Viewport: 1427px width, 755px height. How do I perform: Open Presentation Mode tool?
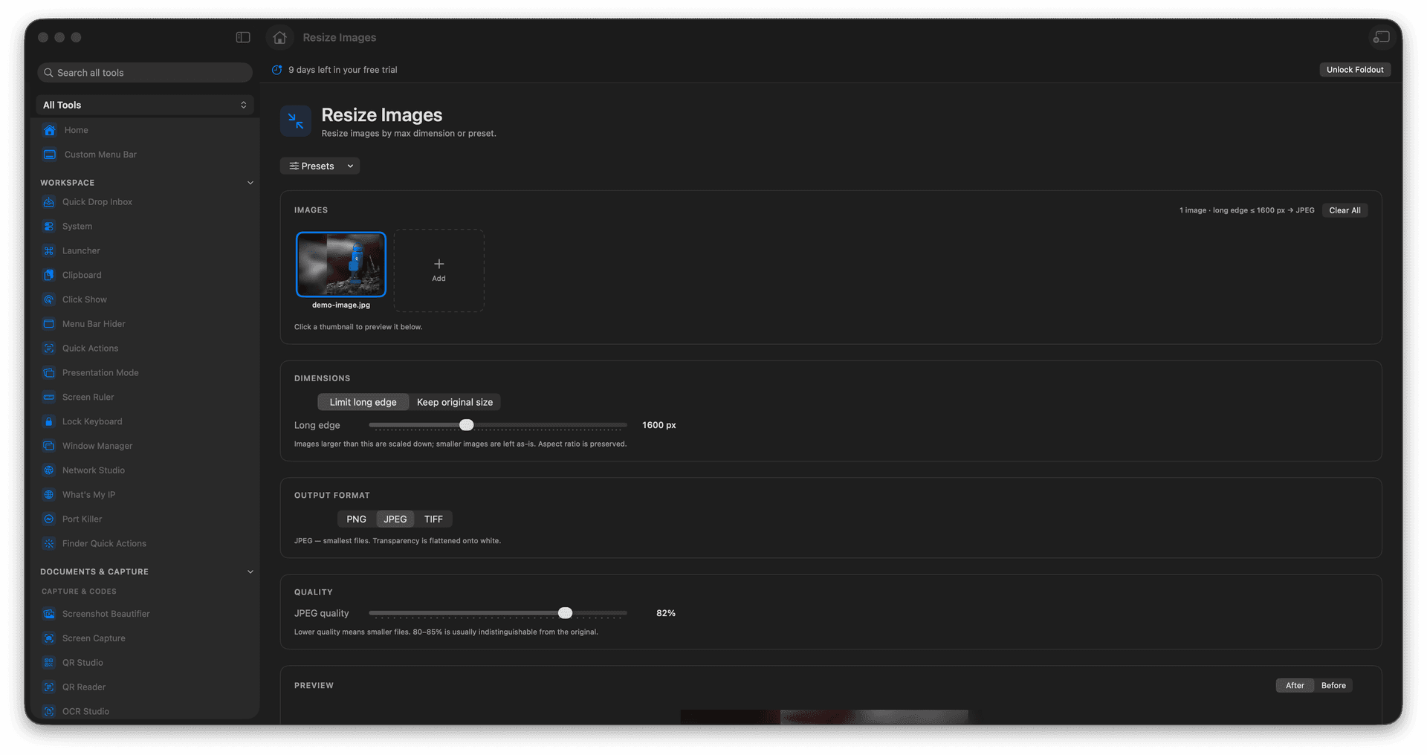(x=145, y=373)
